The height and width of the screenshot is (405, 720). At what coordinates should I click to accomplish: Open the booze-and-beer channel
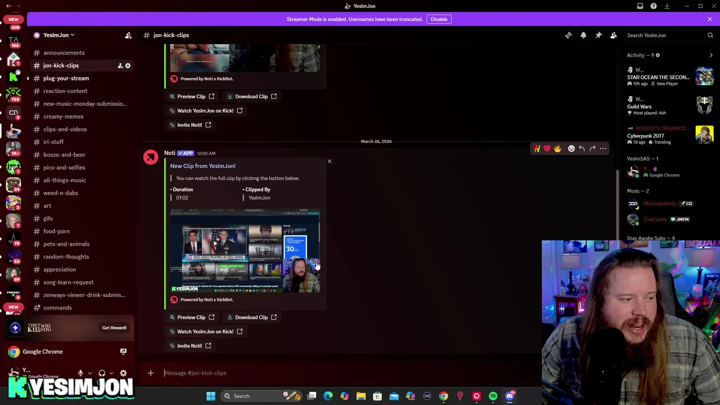[x=64, y=155]
